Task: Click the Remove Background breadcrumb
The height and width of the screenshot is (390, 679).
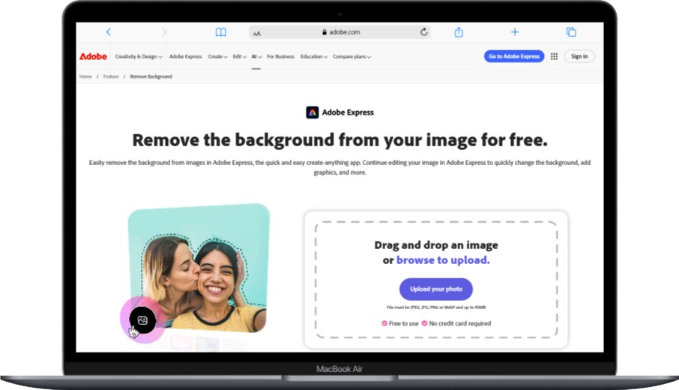Action: (151, 76)
